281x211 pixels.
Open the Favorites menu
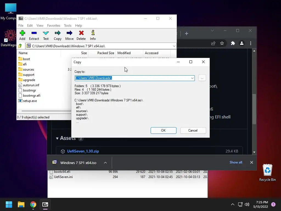(54, 26)
